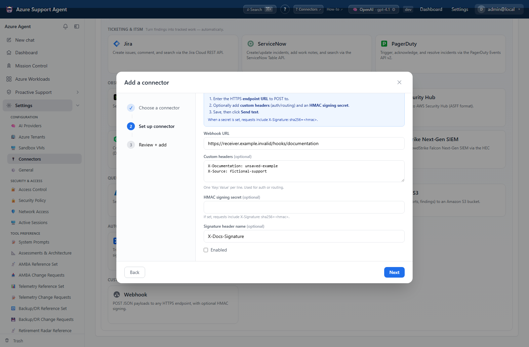529x347 pixels.
Task: Click the notifications bell icon
Action: tap(65, 26)
